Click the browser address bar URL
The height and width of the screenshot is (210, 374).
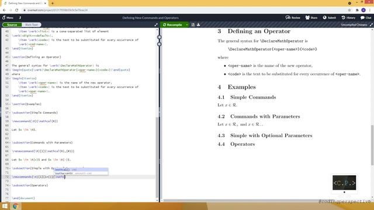click(x=57, y=10)
